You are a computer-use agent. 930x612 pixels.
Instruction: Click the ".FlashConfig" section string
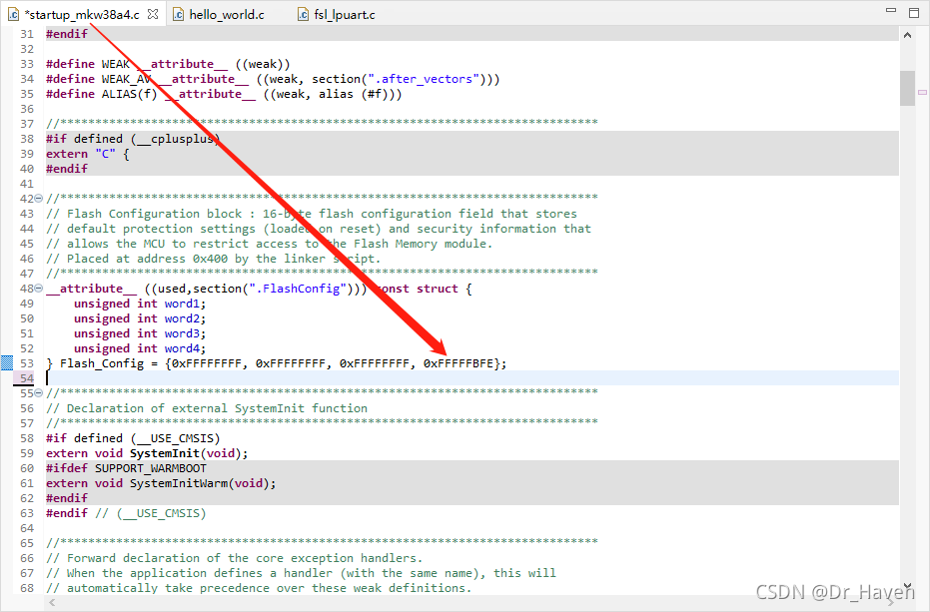(x=298, y=289)
